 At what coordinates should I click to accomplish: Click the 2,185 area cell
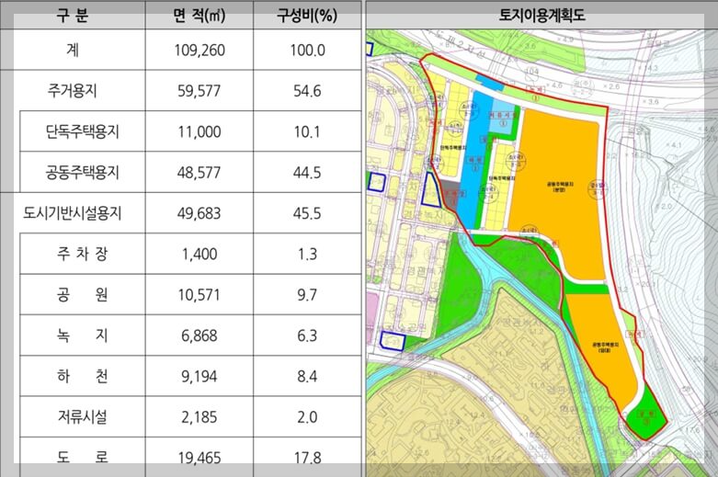pyautogui.click(x=199, y=417)
